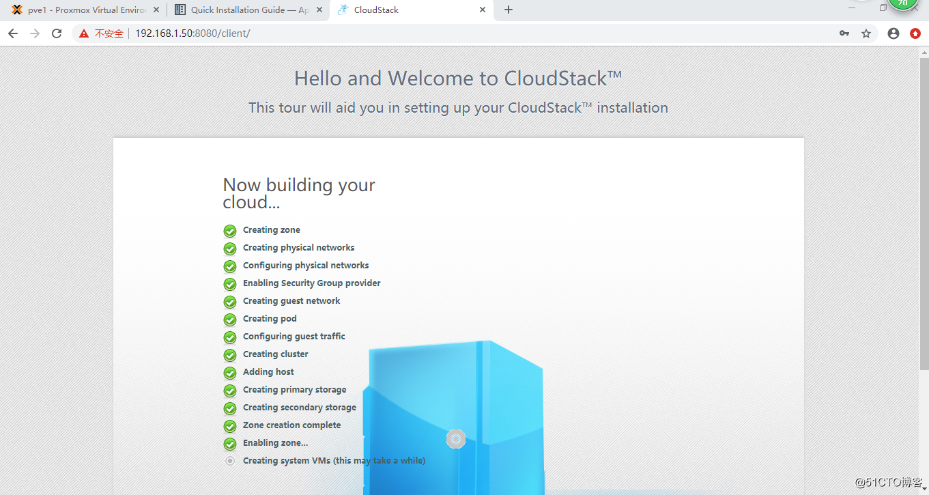Bookmark this page with the star icon
Viewport: 929px width, 495px height.
(866, 33)
